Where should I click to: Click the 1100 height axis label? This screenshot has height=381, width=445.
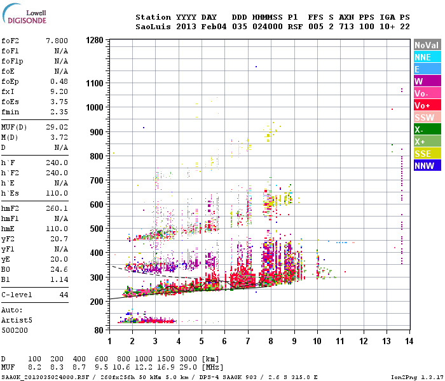coord(95,83)
